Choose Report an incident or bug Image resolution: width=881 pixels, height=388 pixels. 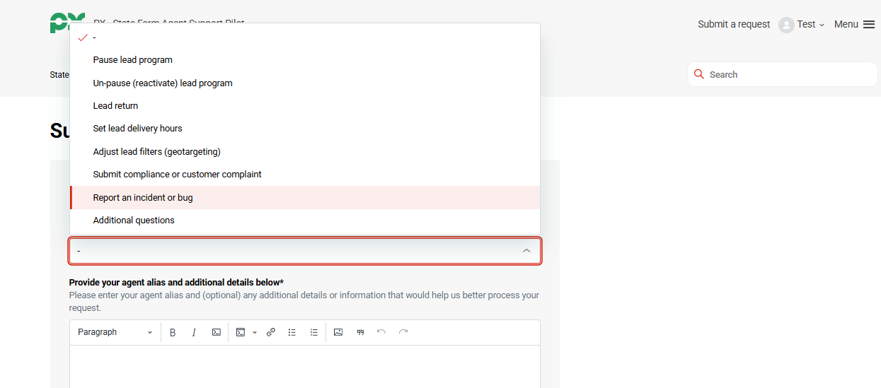pyautogui.click(x=305, y=198)
